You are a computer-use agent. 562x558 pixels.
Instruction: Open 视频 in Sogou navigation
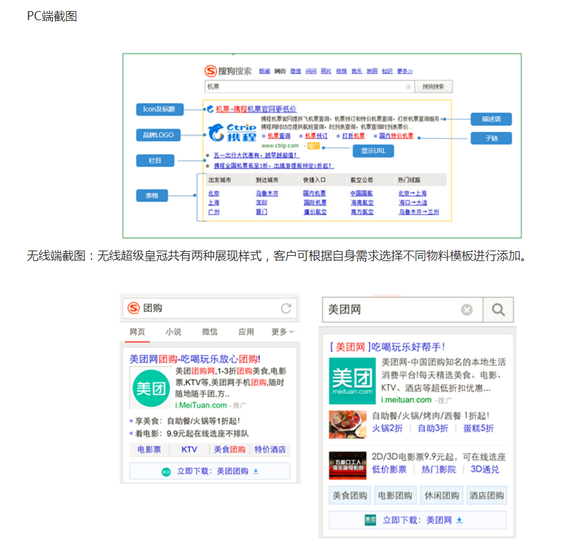[341, 71]
